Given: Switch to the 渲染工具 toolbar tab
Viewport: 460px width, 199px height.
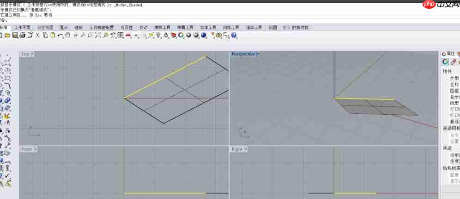Looking at the screenshot, I should pyautogui.click(x=254, y=28).
